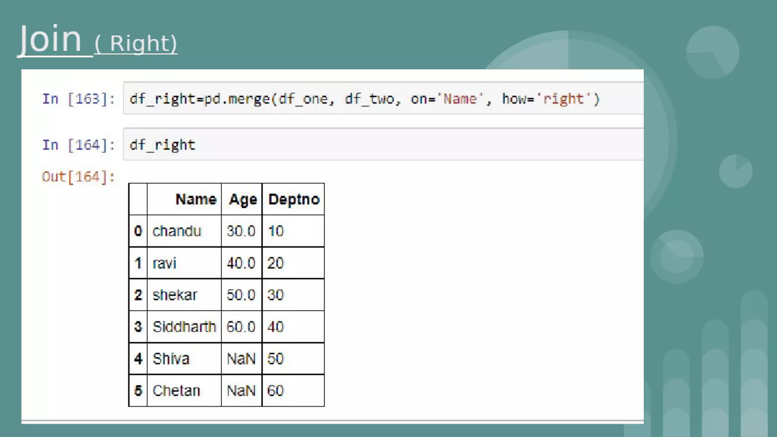The height and width of the screenshot is (437, 777).
Task: Click the Age column header
Action: coord(242,199)
